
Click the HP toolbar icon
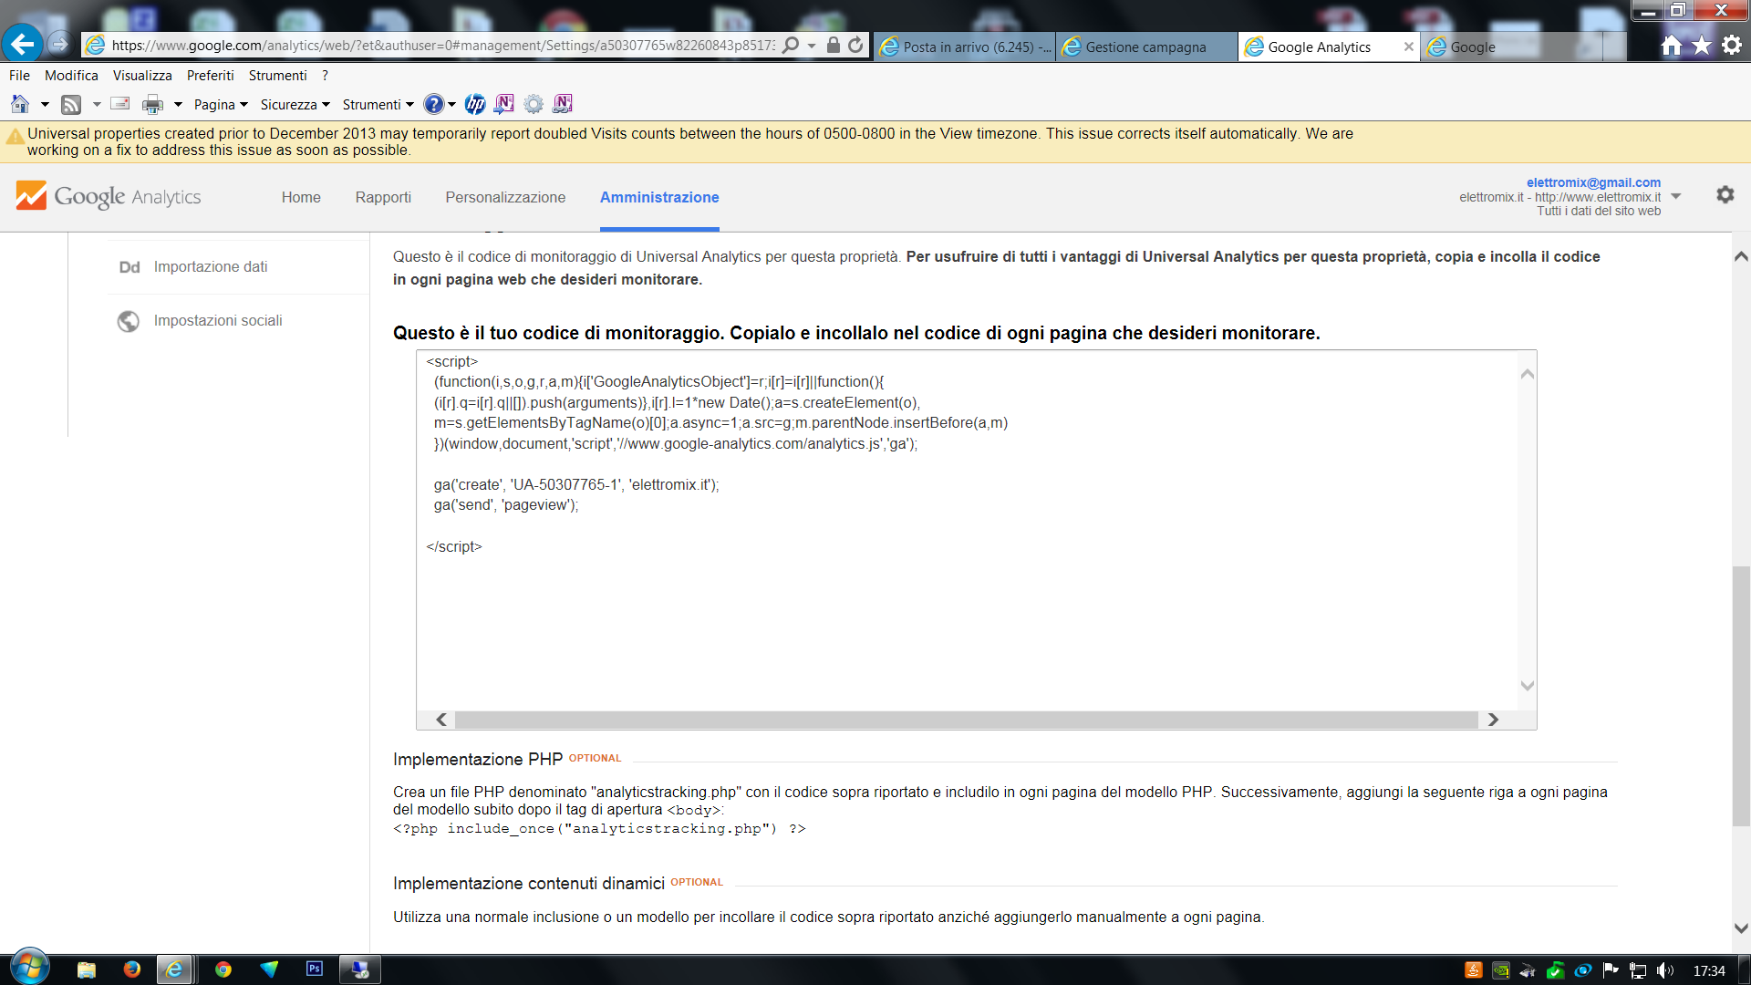[474, 104]
